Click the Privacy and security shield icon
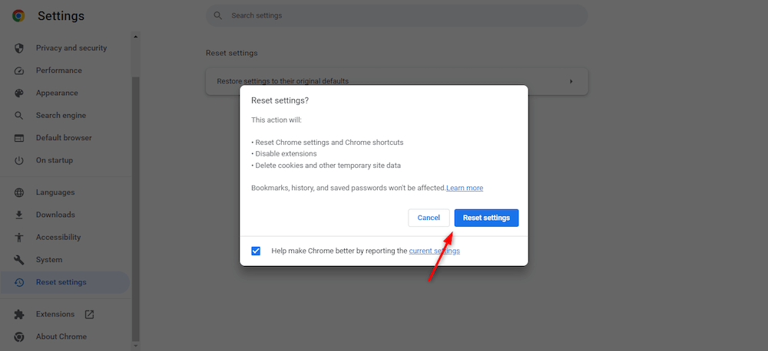This screenshot has height=351, width=768. pyautogui.click(x=19, y=48)
